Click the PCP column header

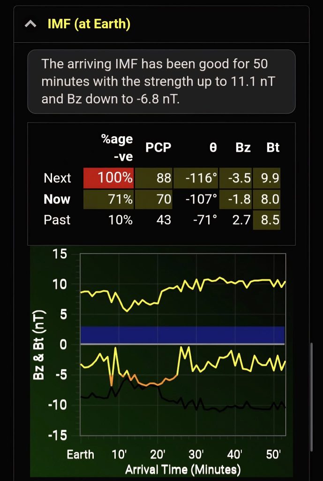[158, 147]
